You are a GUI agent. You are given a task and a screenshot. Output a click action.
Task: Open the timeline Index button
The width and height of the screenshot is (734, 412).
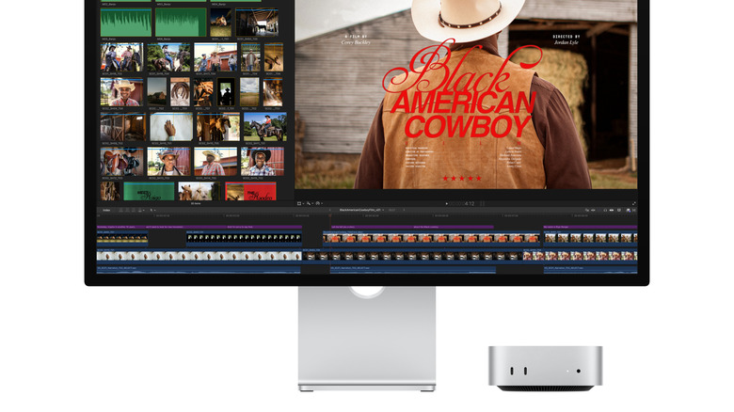point(106,210)
